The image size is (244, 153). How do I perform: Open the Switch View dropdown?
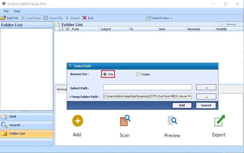(159, 18)
